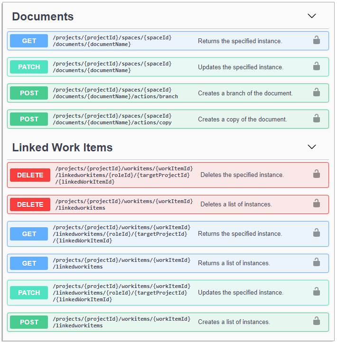Click lock on 'Deletes a list of instances' row
The height and width of the screenshot is (343, 337).
[x=317, y=204]
